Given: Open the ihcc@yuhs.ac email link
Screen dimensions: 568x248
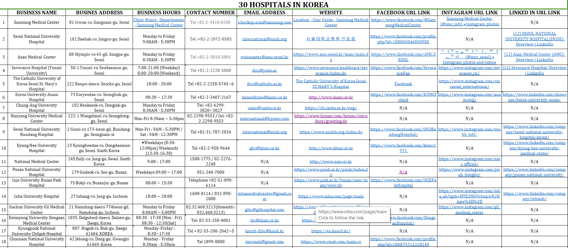Looking at the screenshot, I should (x=264, y=70).
